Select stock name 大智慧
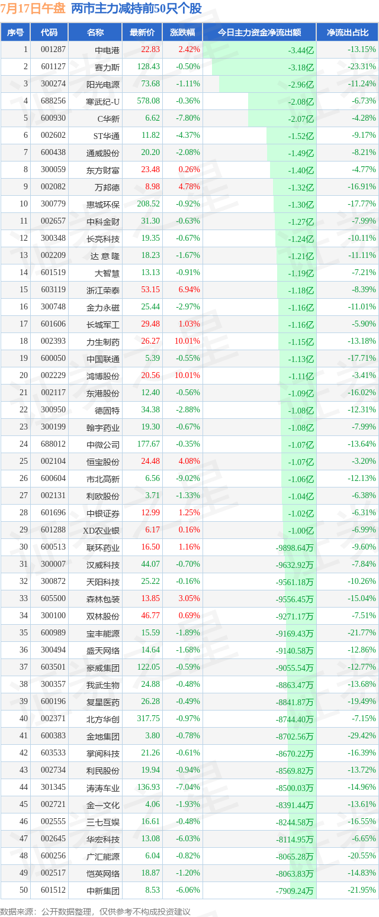Viewport: 379px width, 917px height. [107, 273]
